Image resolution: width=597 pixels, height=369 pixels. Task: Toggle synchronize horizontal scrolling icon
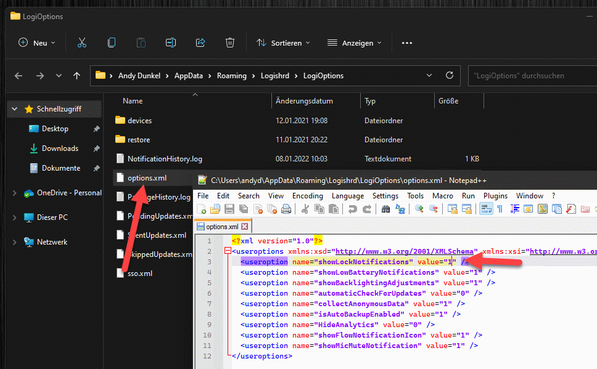tap(466, 209)
